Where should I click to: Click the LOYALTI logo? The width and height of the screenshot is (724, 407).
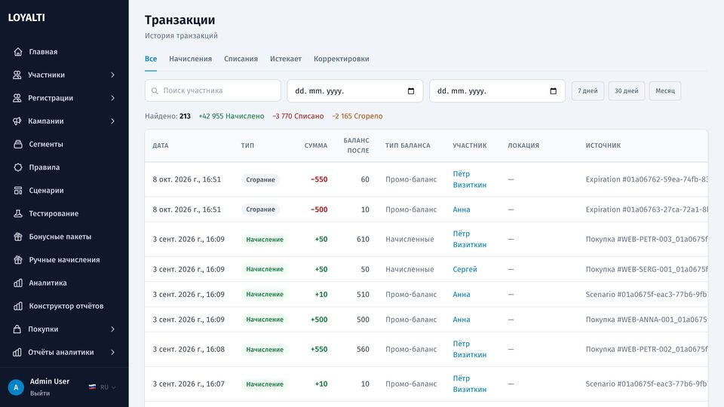27,17
